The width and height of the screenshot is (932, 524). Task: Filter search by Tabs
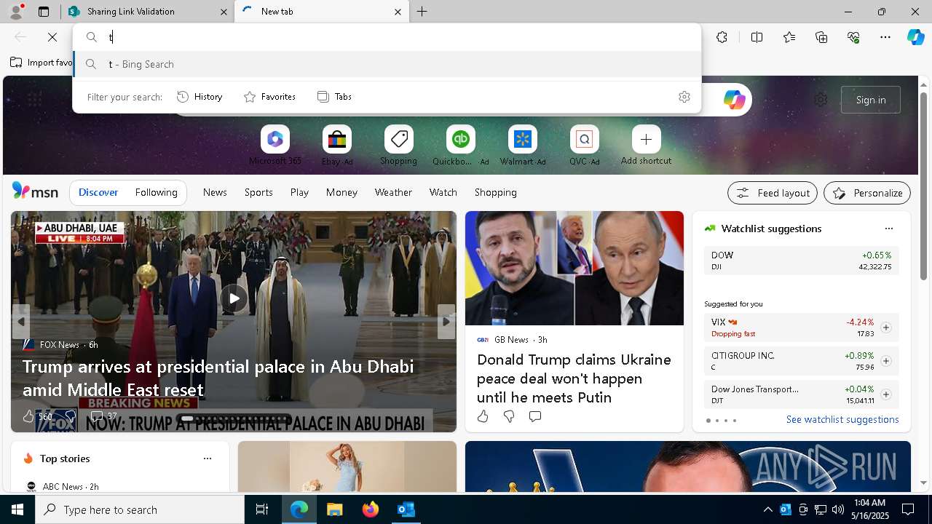click(x=335, y=97)
